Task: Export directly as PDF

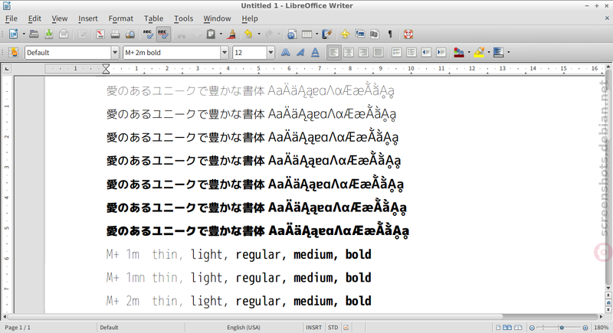Action: [x=100, y=34]
